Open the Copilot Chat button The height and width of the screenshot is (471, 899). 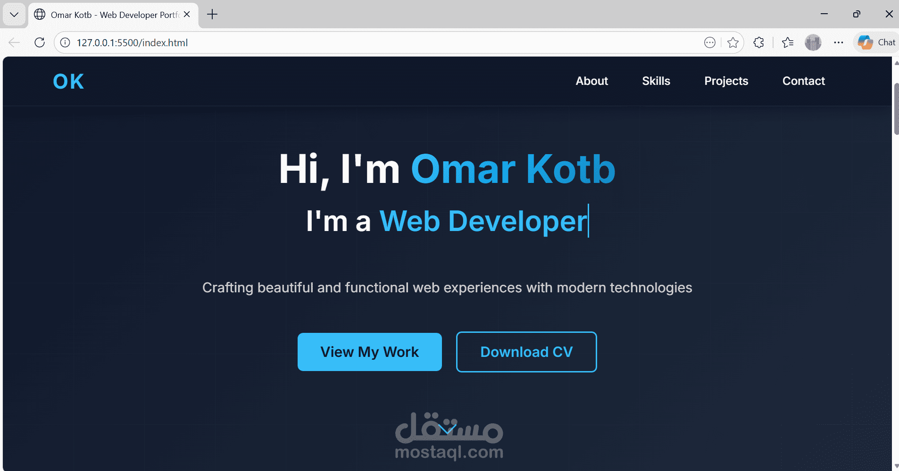coord(876,42)
